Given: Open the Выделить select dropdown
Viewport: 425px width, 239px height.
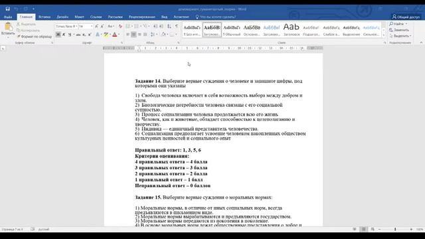Looking at the screenshot, I should pyautogui.click(x=400, y=36).
